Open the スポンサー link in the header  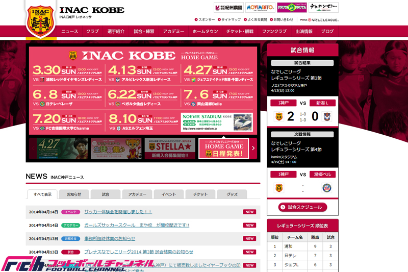click(x=205, y=19)
